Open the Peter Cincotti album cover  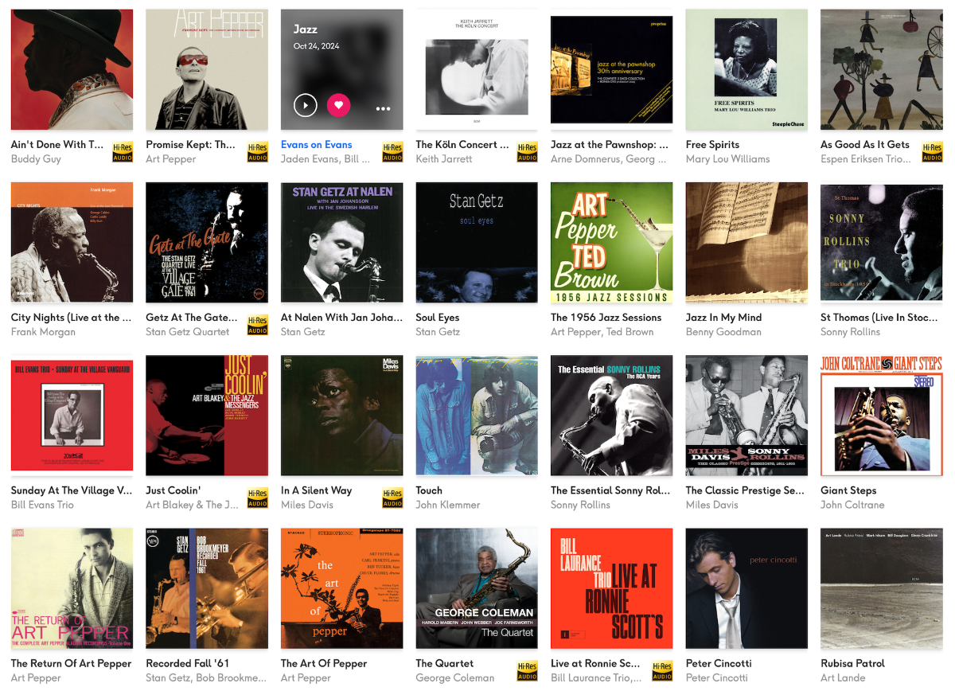(x=746, y=588)
